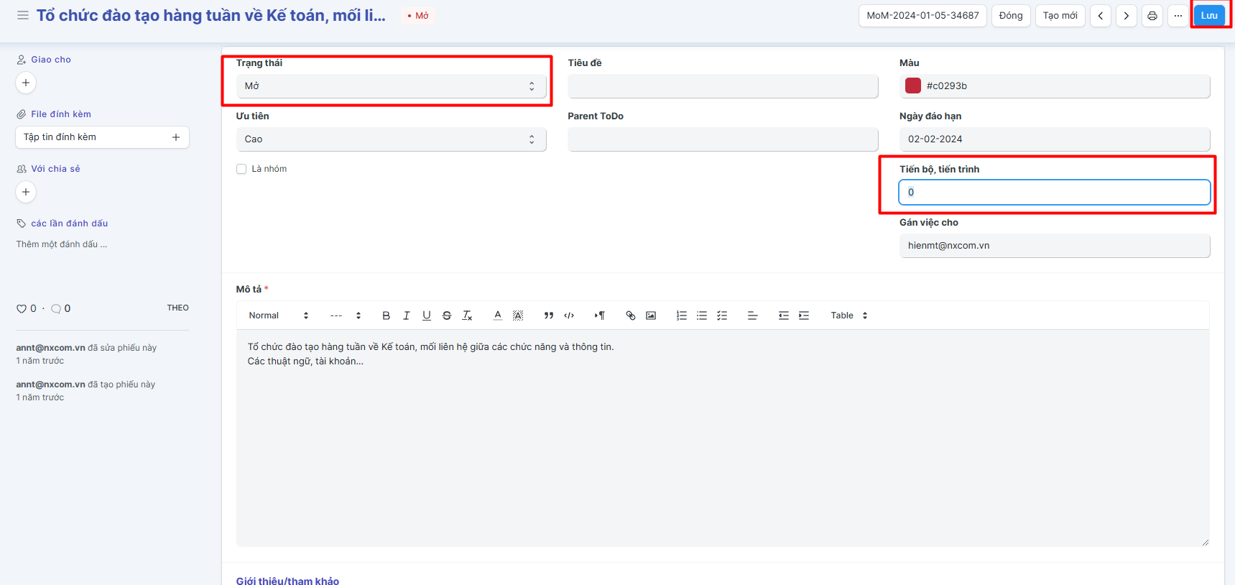Open the Table dropdown in editor toolbar
The width and height of the screenshot is (1235, 585).
tap(848, 315)
